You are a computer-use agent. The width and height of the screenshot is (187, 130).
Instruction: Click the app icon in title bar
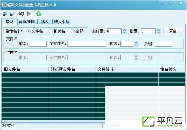coord(4,5)
